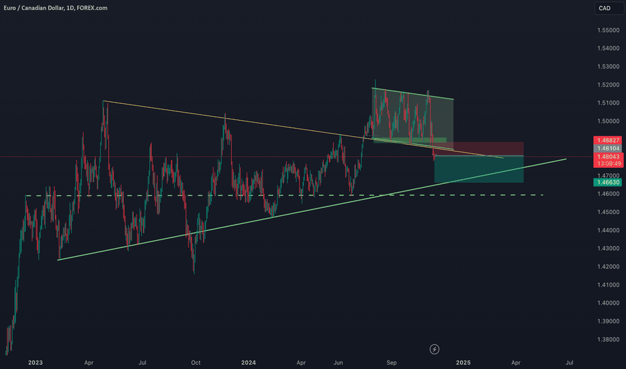
Task: Open the CAD currency selector
Action: pyautogui.click(x=609, y=8)
